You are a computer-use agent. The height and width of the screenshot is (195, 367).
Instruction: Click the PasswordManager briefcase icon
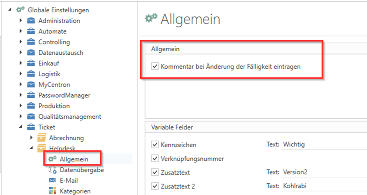pos(31,95)
